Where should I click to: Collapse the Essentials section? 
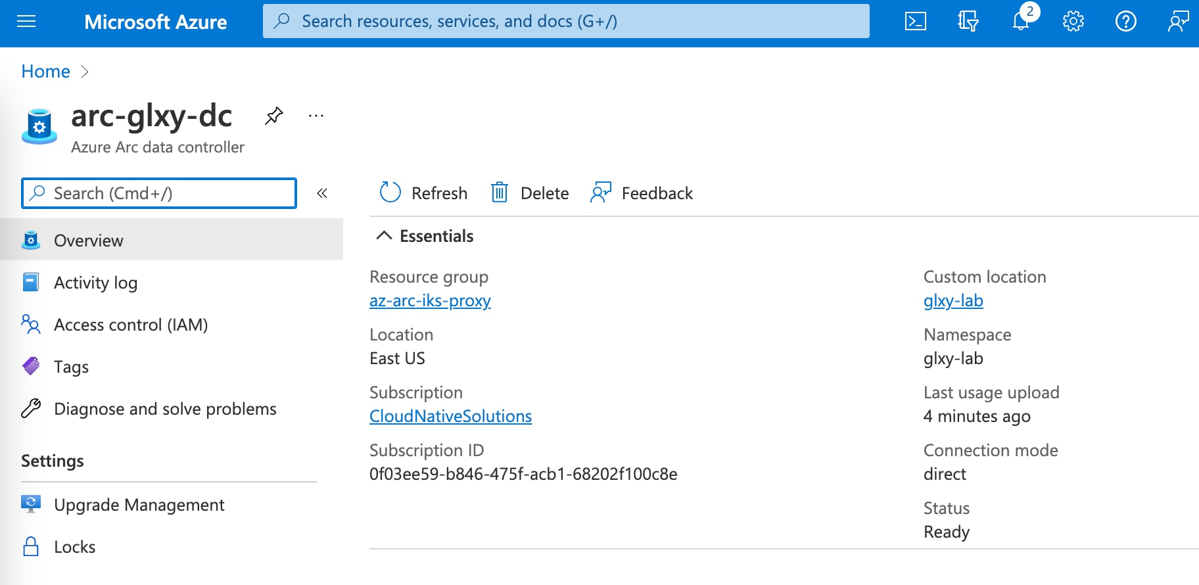click(385, 235)
